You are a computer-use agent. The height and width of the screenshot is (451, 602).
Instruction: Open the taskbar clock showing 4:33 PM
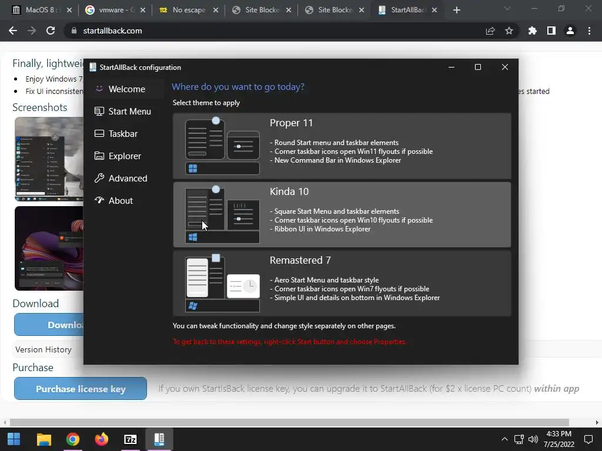coord(558,439)
